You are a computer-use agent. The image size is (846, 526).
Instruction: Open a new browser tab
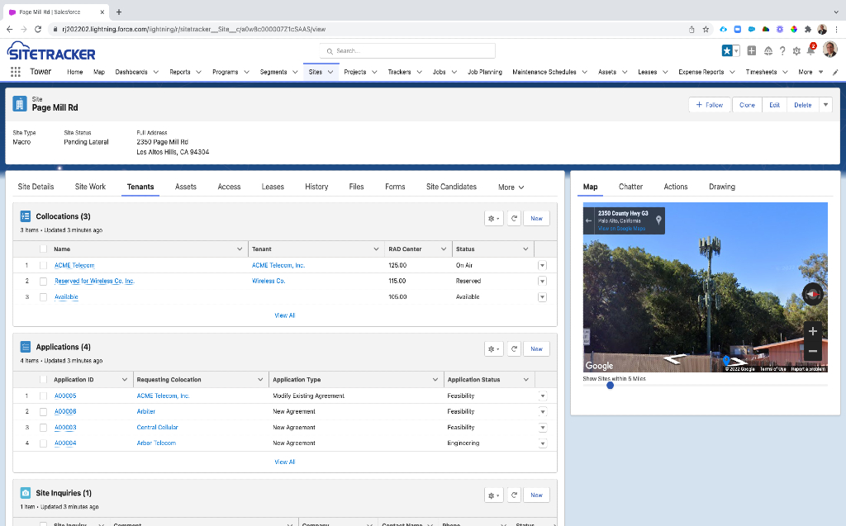point(119,12)
